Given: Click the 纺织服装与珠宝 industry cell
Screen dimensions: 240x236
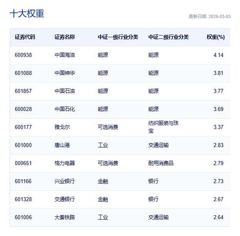Looking at the screenshot, I should click(164, 127).
